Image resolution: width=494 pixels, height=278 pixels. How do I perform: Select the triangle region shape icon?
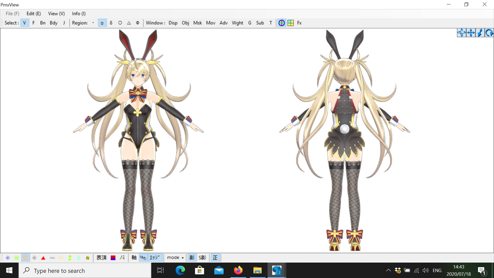[x=129, y=23]
